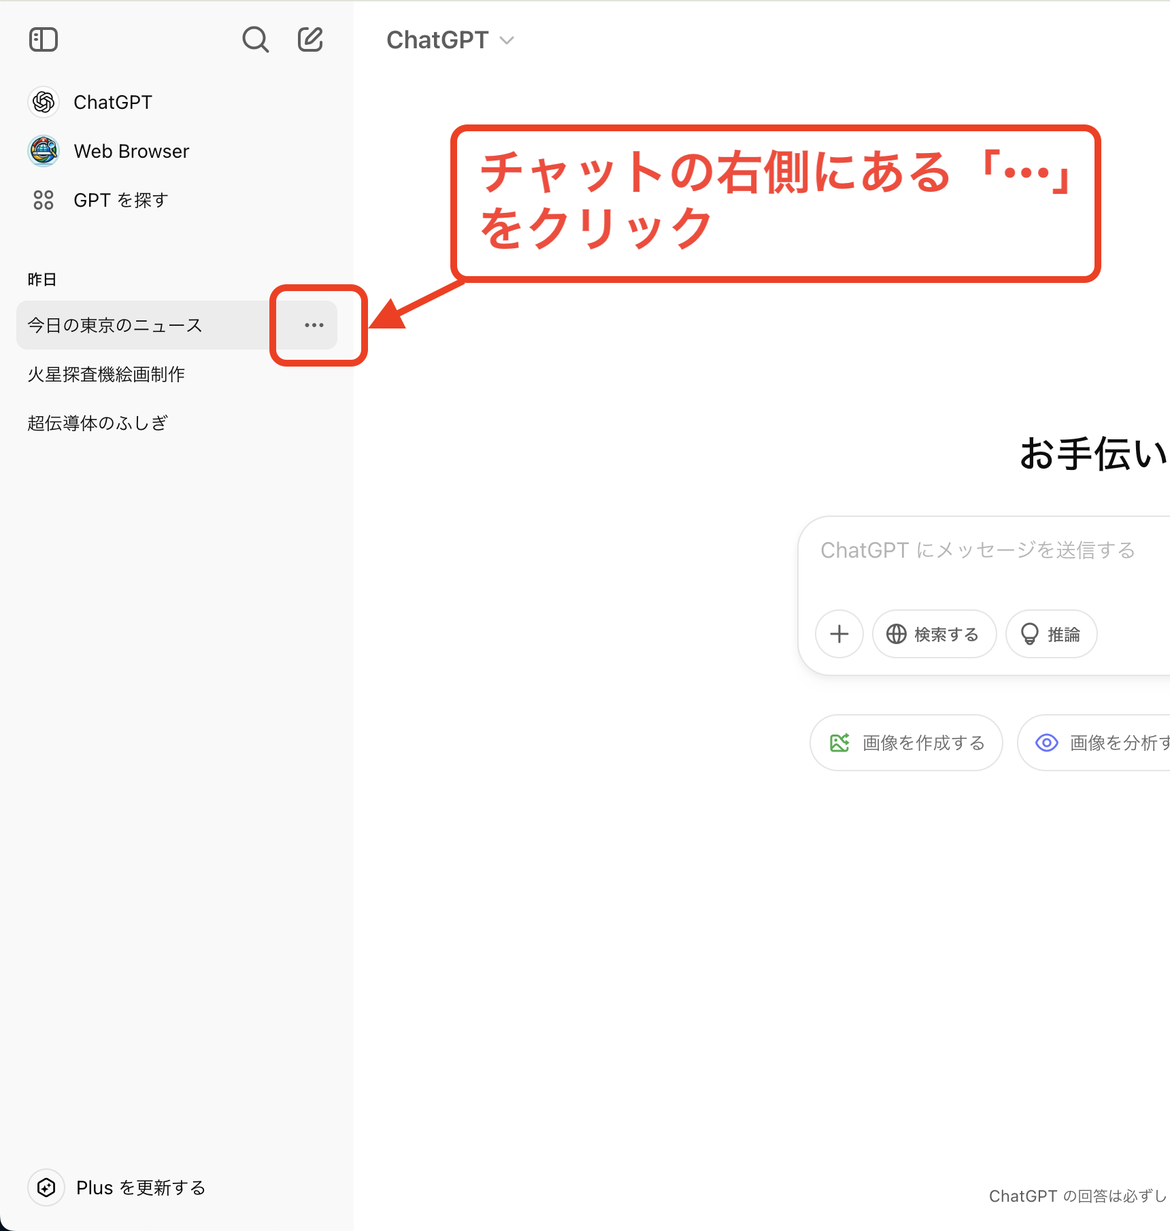Expand options via the highlighted ··· control
Image resolution: width=1170 pixels, height=1231 pixels.
(314, 325)
